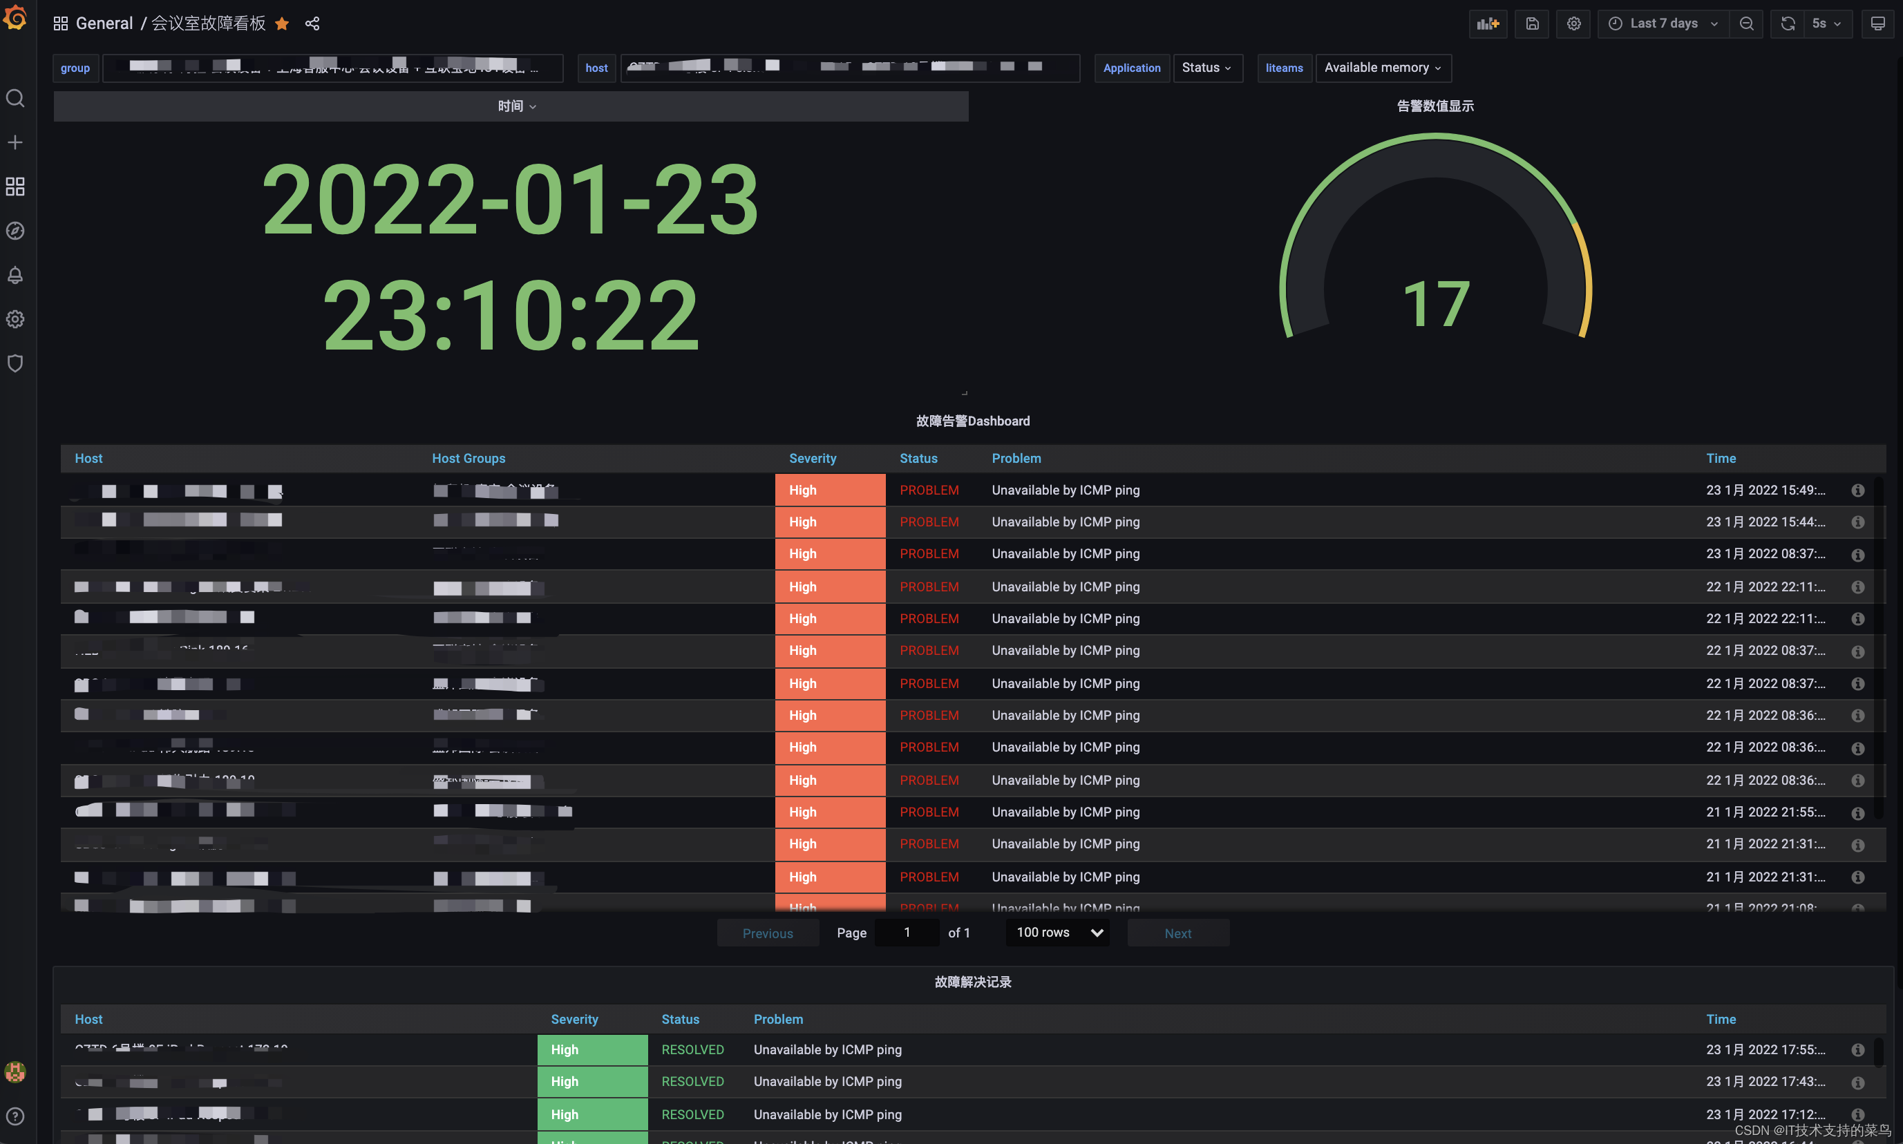Click the liteams variable label

coord(1284,68)
